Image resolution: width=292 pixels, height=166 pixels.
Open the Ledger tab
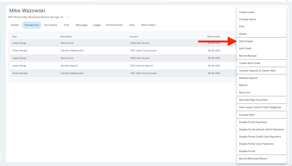pyautogui.click(x=97, y=25)
